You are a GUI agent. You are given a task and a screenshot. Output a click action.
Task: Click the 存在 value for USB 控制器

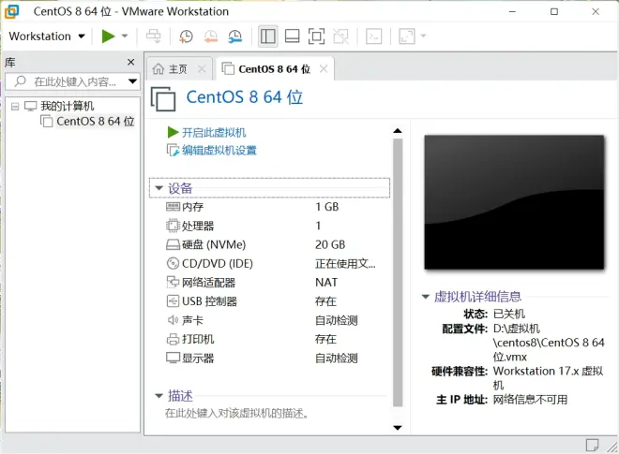click(x=325, y=301)
